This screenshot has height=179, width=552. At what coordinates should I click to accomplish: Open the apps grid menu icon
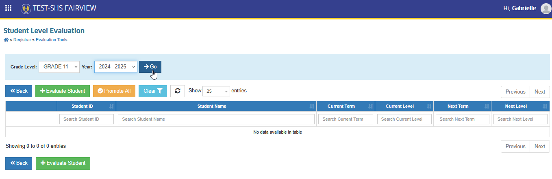(x=8, y=8)
